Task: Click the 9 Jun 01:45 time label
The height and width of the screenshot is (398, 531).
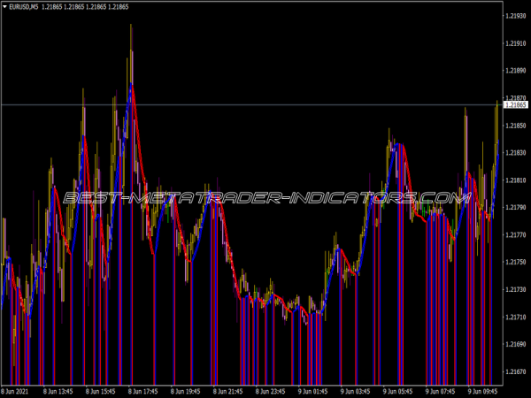Action: (x=312, y=389)
